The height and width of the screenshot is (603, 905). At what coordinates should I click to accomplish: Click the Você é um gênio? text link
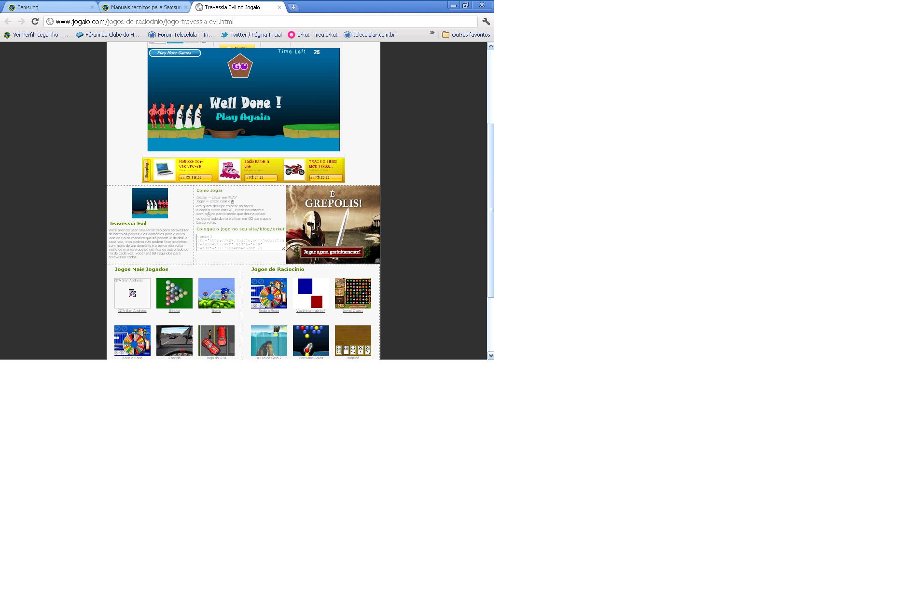click(x=311, y=311)
